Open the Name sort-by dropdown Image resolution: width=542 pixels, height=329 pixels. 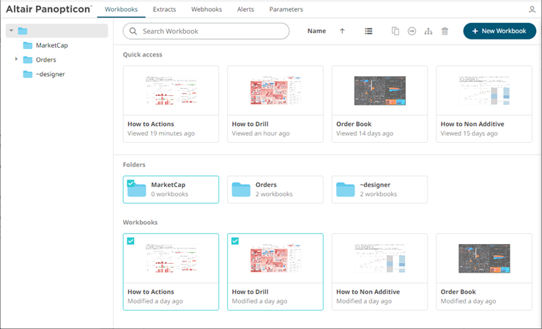click(316, 32)
